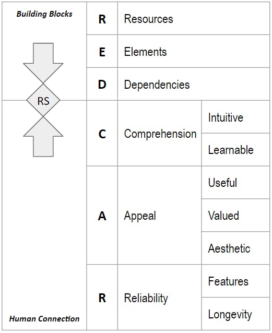The image size is (272, 333).
Task: Select the Aesthetic sub-cell
Action: [235, 248]
